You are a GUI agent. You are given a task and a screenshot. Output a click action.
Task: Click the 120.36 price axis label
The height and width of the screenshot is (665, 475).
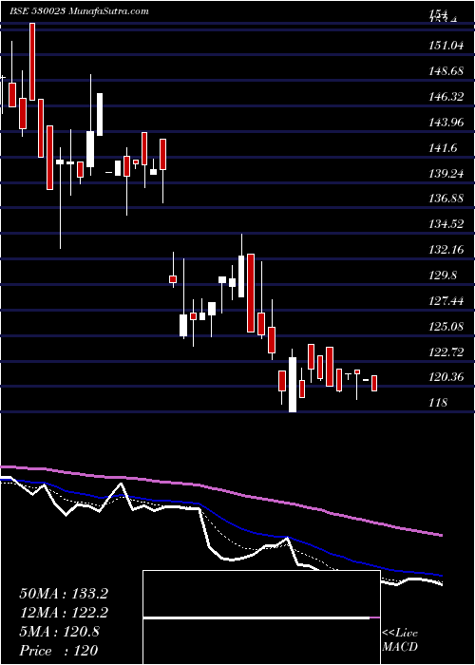446,376
